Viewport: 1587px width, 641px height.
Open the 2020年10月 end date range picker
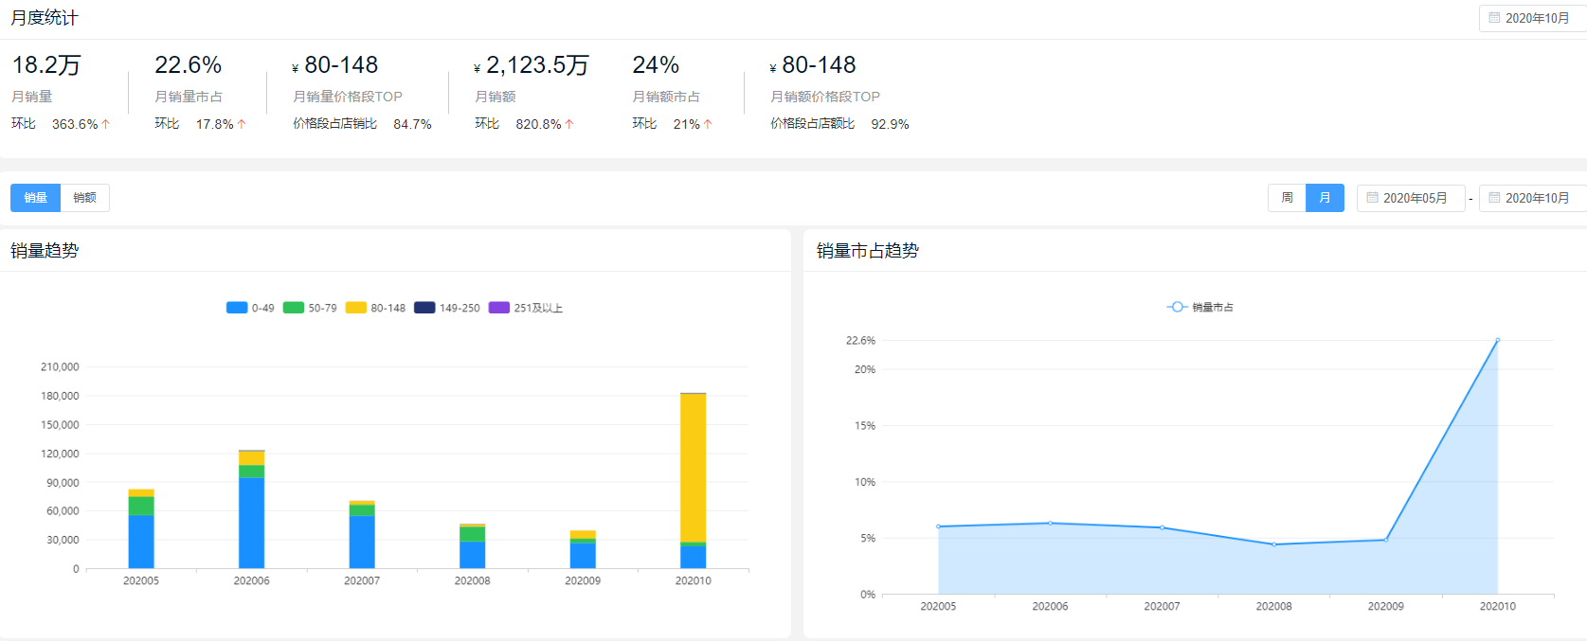point(1532,198)
